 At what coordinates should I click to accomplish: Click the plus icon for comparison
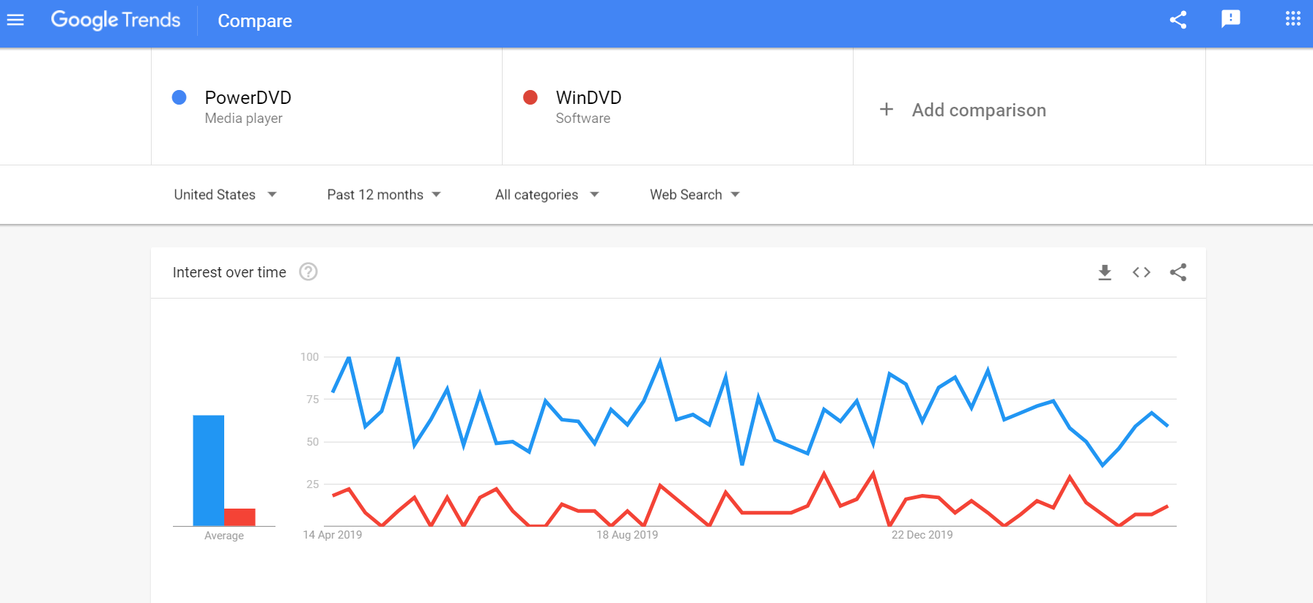click(887, 109)
